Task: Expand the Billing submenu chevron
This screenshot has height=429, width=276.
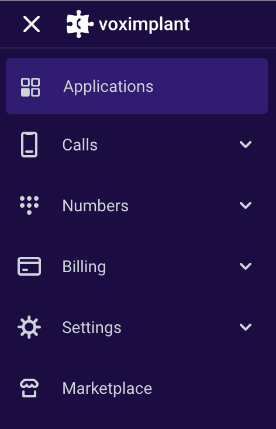Action: (x=246, y=266)
